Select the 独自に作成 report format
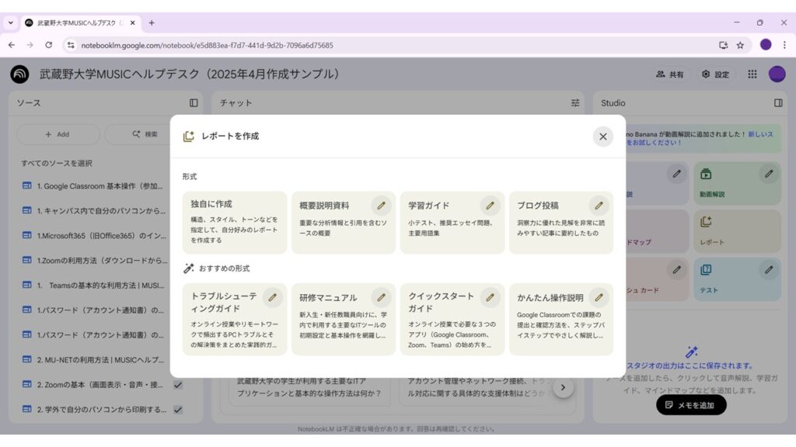The height and width of the screenshot is (447, 796). pos(235,223)
